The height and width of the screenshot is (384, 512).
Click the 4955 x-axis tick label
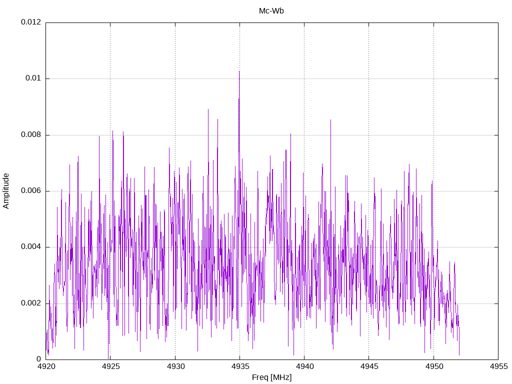498,366
